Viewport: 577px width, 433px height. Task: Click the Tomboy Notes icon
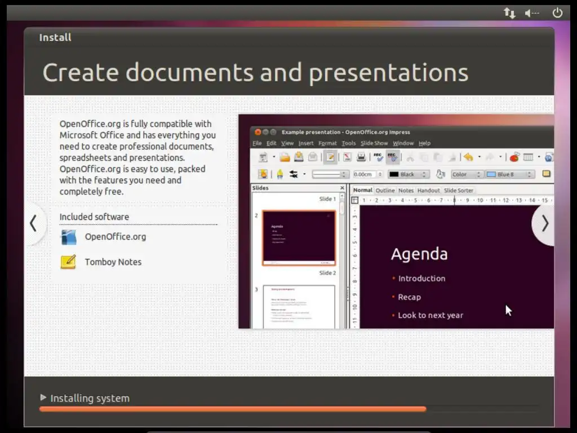[68, 262]
